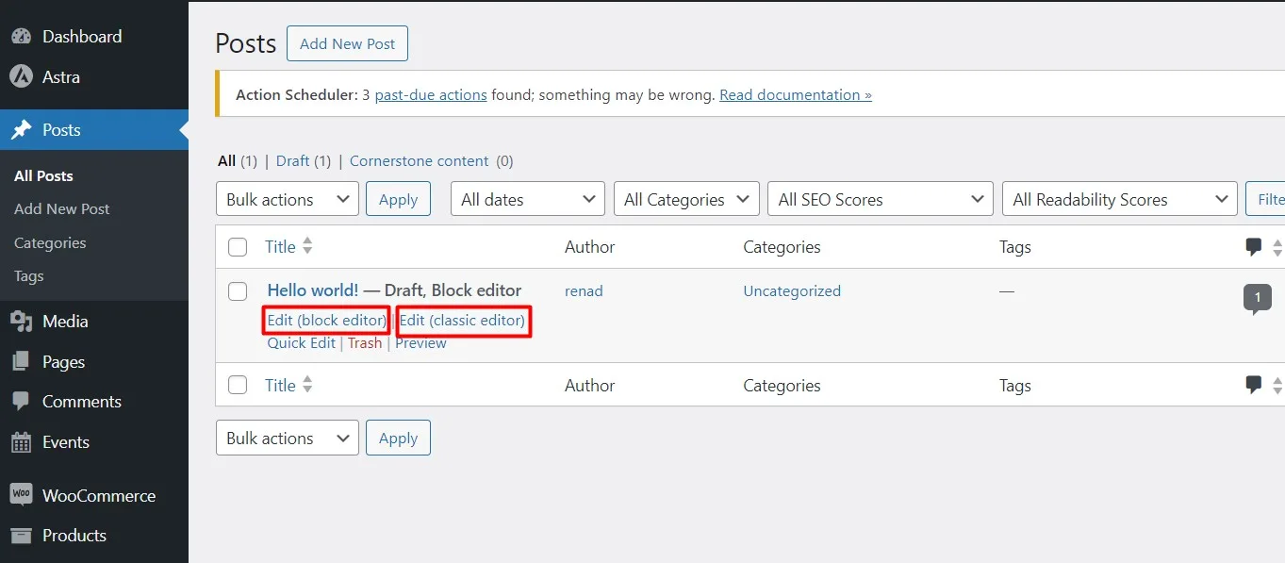Open the Read documentation link
Image resolution: width=1285 pixels, height=563 pixels.
pyautogui.click(x=796, y=94)
